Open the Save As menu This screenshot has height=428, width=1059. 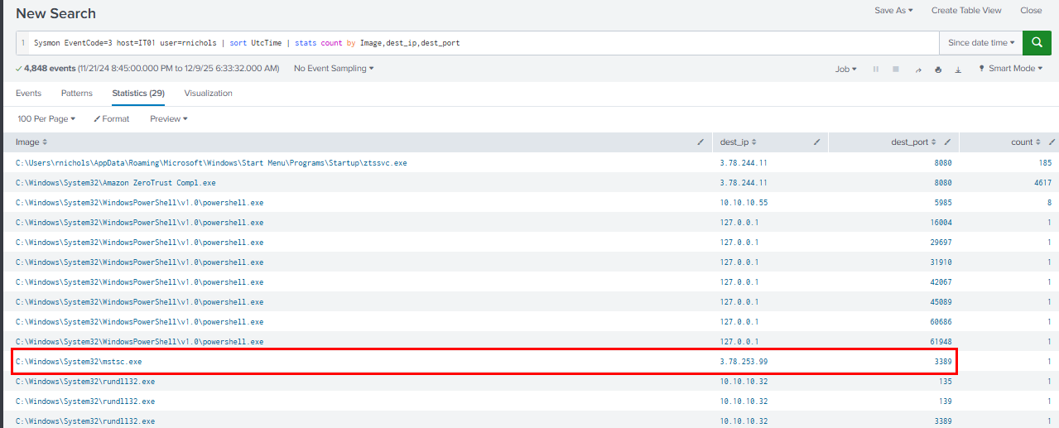(893, 11)
